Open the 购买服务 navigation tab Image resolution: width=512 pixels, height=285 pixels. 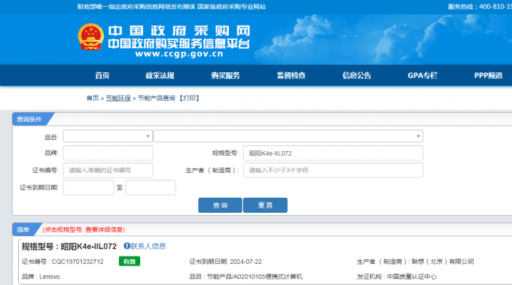click(225, 75)
